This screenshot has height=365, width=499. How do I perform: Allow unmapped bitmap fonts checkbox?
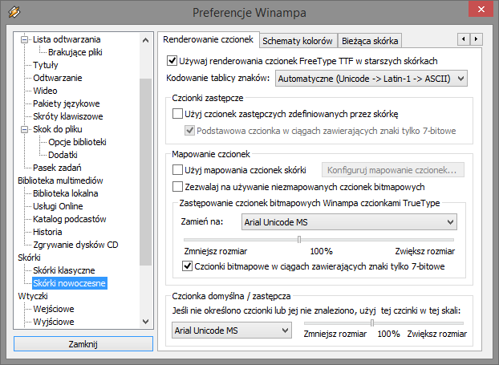pos(177,186)
